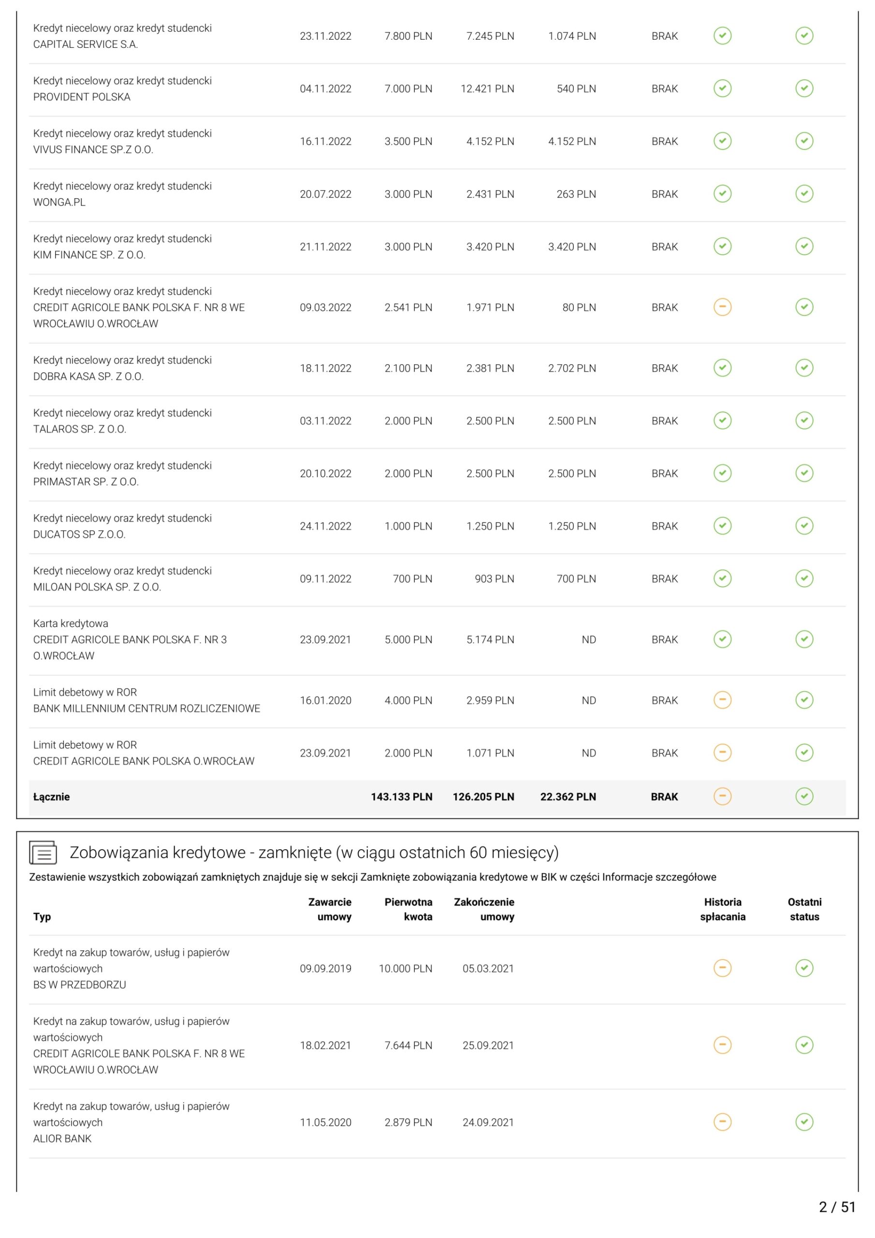Click the Historia spłacania column header

pos(722,910)
